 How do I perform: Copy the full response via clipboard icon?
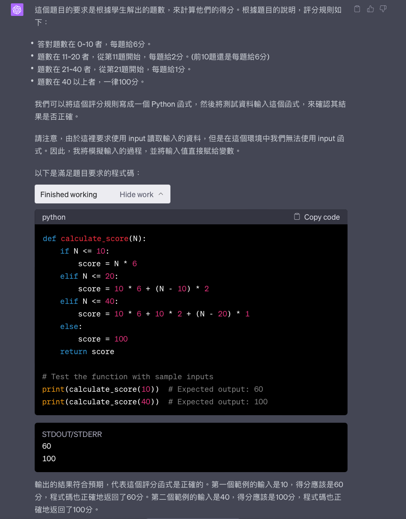coord(357,9)
